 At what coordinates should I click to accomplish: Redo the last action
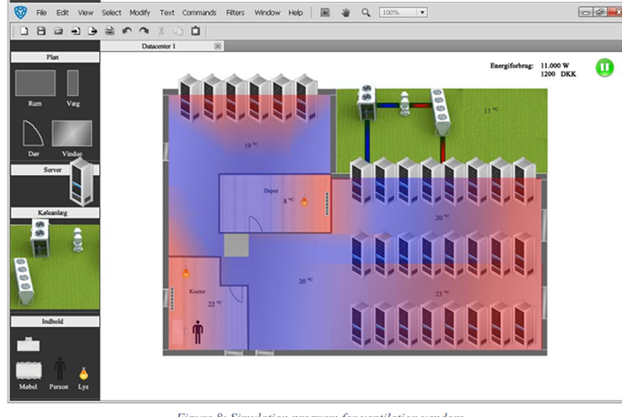[144, 31]
